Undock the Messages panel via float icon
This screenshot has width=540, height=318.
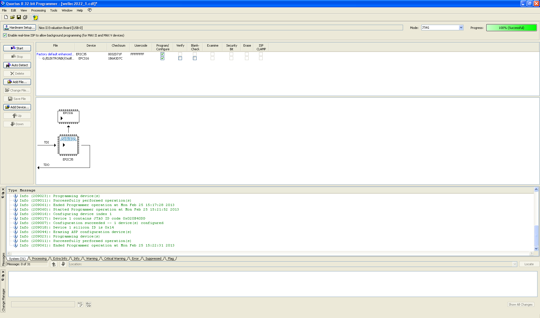coord(3,193)
